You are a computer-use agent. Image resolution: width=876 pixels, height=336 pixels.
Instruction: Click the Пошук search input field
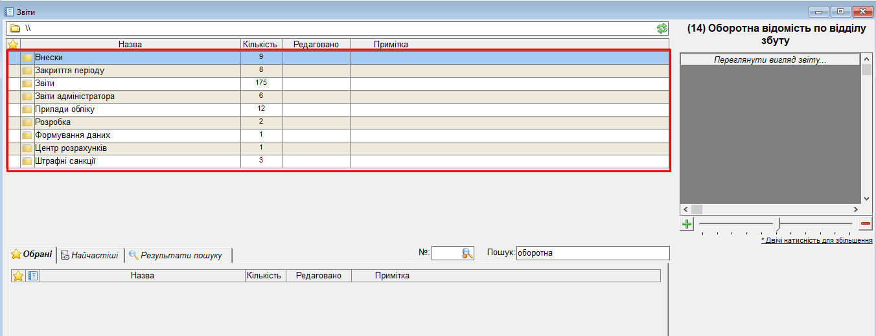coord(592,253)
